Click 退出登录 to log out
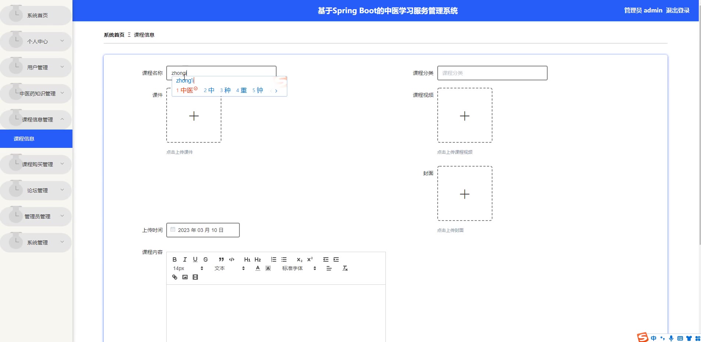The width and height of the screenshot is (701, 342). click(677, 10)
